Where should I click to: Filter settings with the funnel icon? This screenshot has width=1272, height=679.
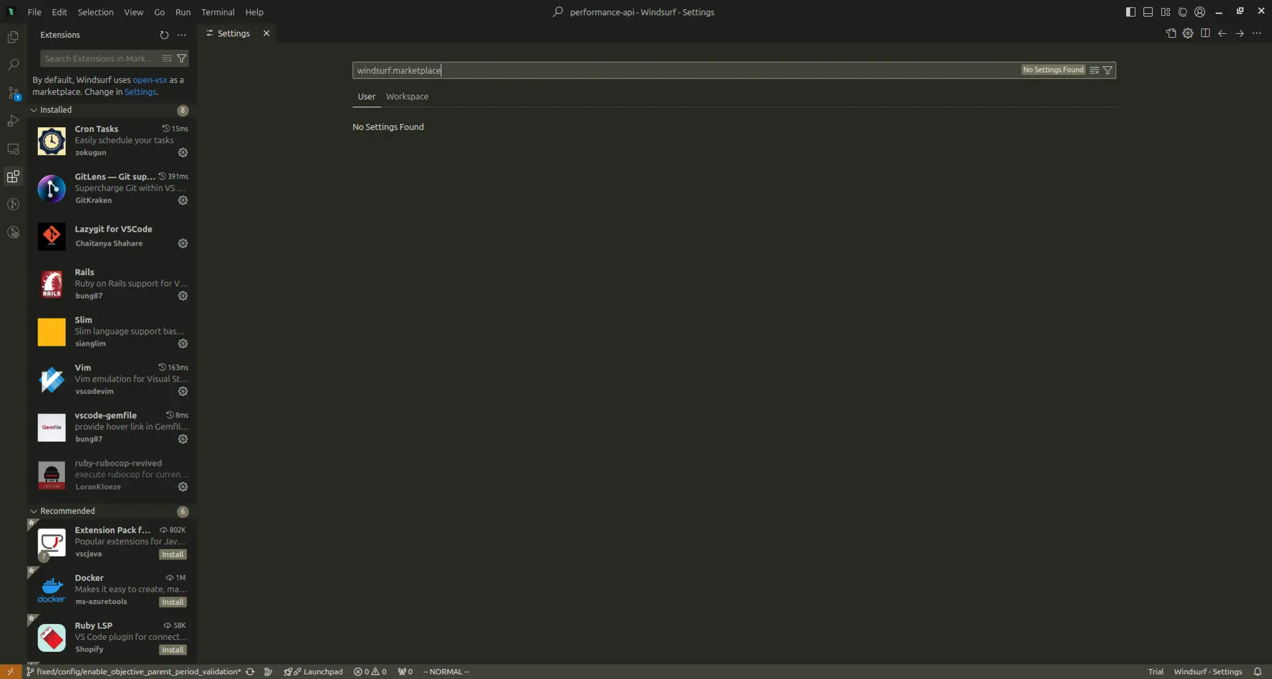(1108, 70)
